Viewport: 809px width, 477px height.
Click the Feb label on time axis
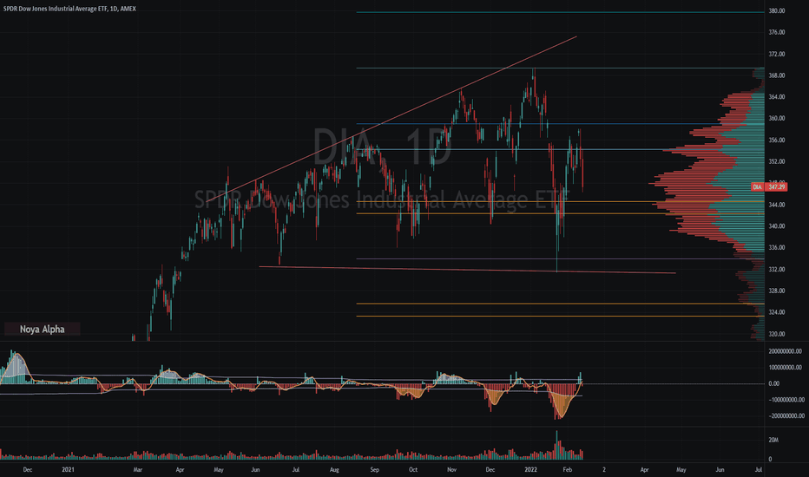pos(568,470)
